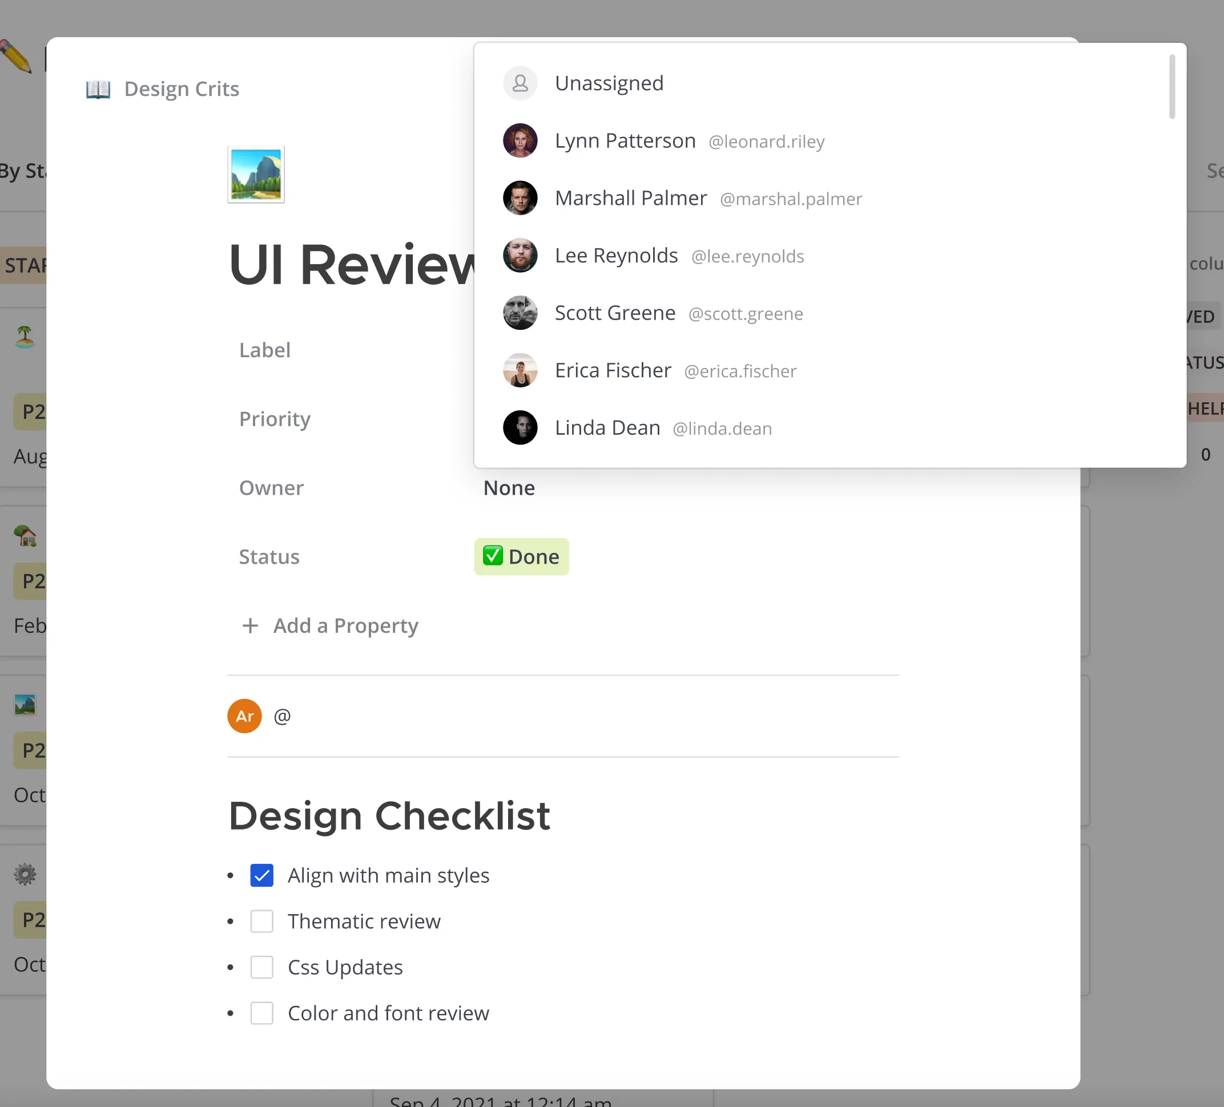
Task: Click the Status property name
Action: tap(269, 557)
